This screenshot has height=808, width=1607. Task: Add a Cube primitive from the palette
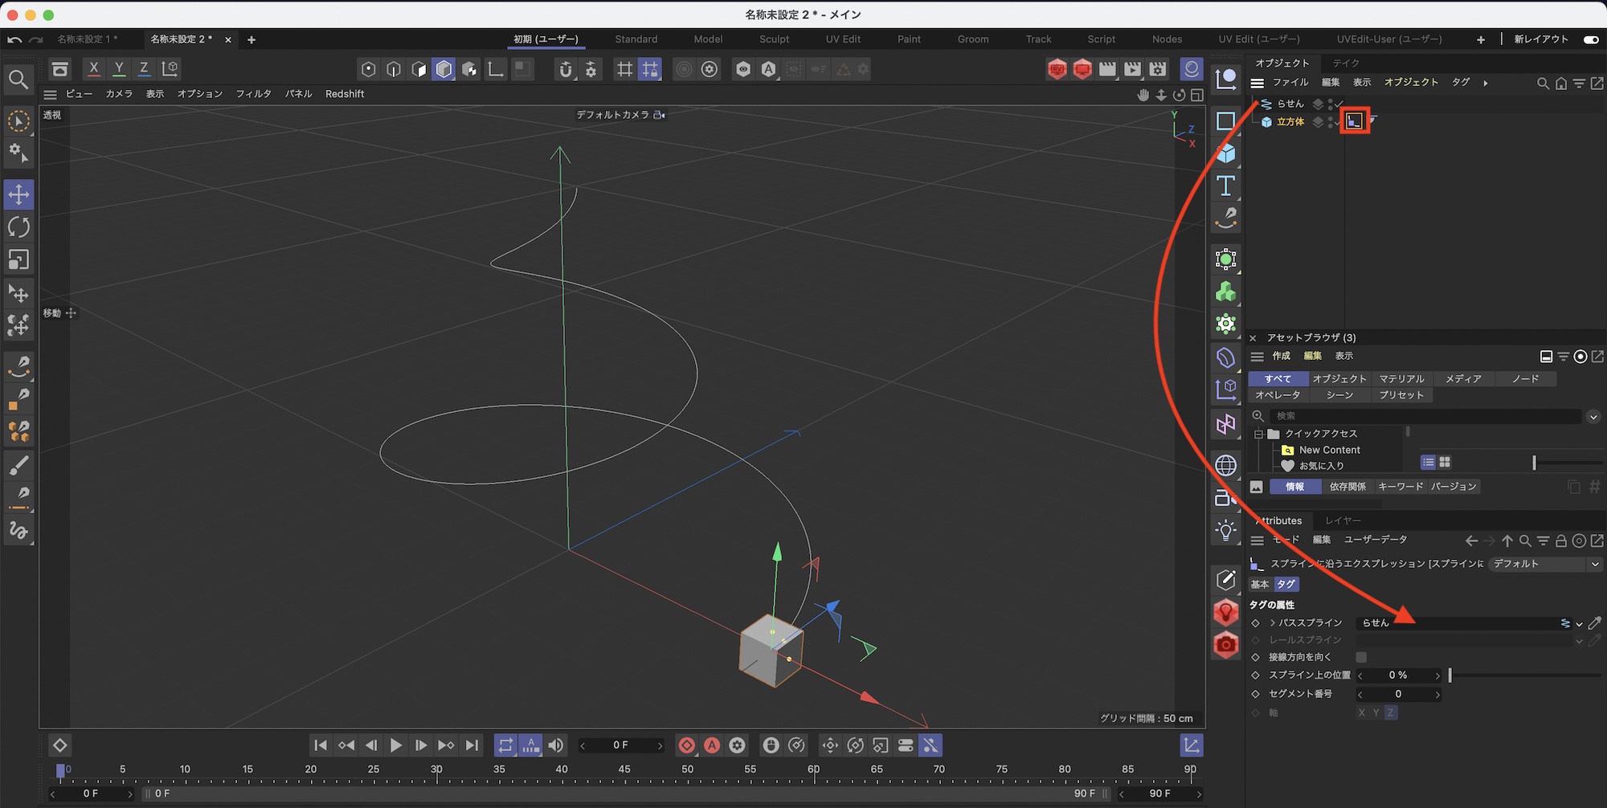(1225, 153)
